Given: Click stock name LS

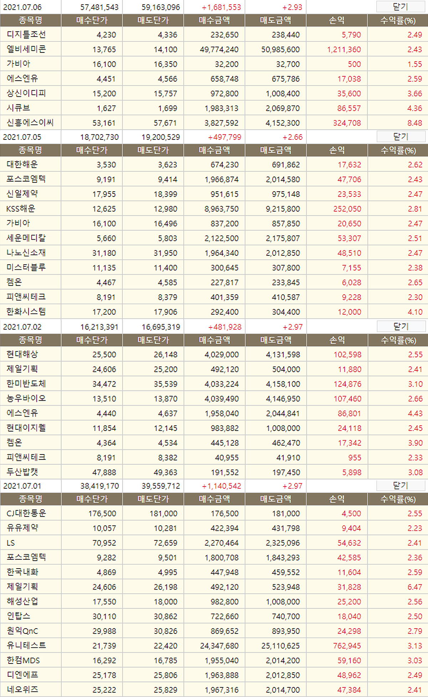Looking at the screenshot, I should coord(11,543).
